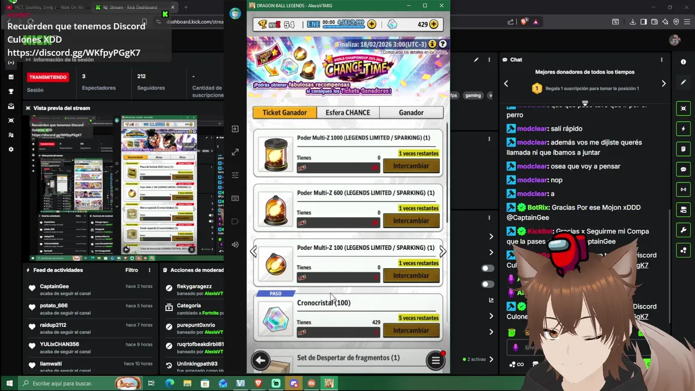Edit stream info with the pencil icon

[476, 60]
